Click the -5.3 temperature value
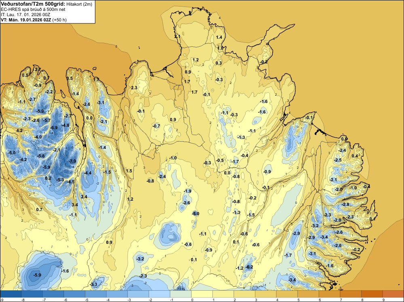Image resolution: width=404 pixels, height=302 pixels. pos(60,179)
